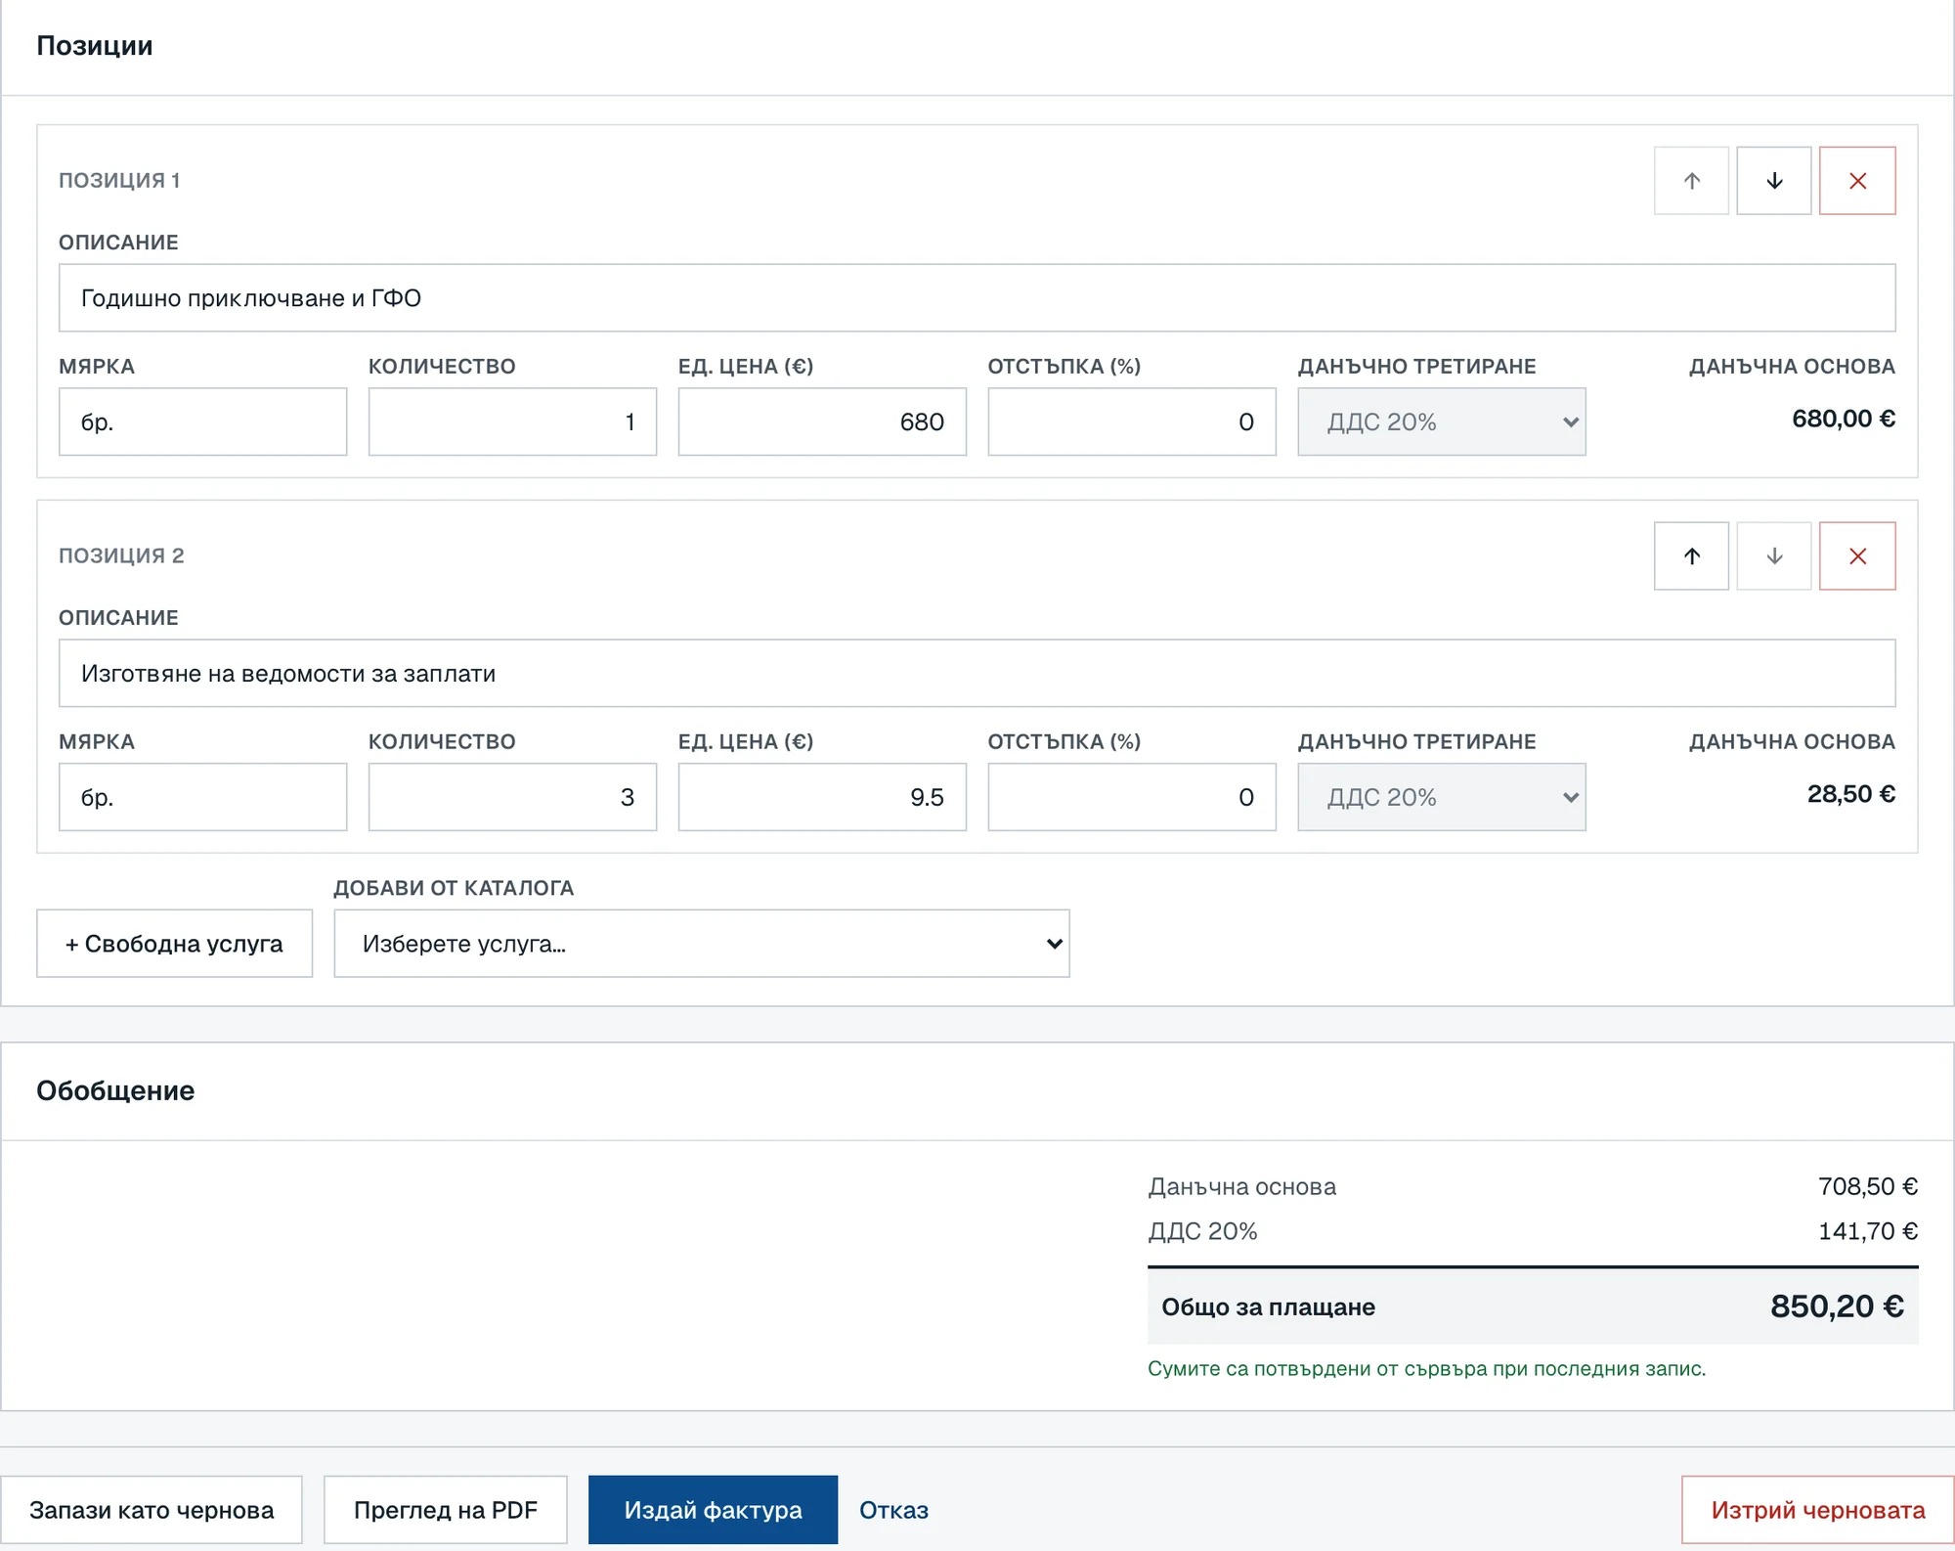Delete draft with Изтрий чернована button
The height and width of the screenshot is (1551, 1955).
pos(1817,1510)
